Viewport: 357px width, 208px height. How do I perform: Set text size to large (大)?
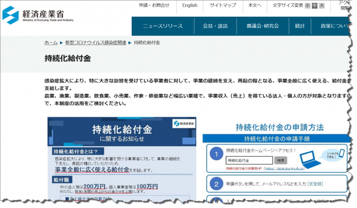[321, 6]
